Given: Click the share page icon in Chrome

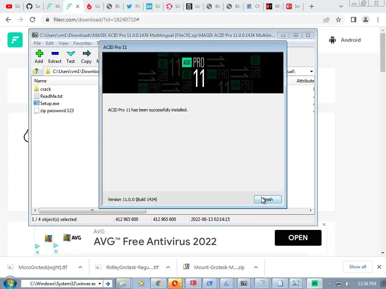Looking at the screenshot, I should tap(326, 20).
